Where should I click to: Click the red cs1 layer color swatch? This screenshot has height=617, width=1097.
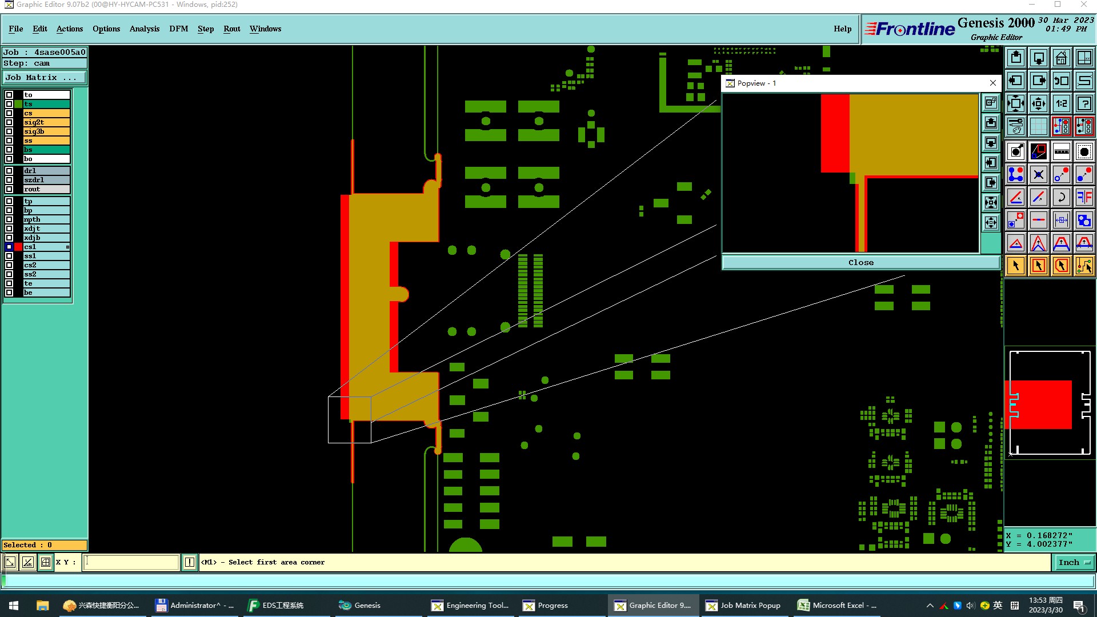click(x=18, y=247)
